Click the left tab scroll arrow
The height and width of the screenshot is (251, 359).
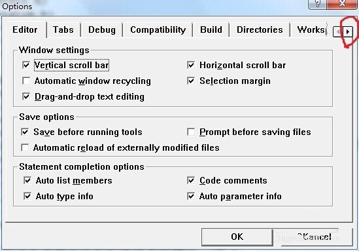[x=338, y=31]
